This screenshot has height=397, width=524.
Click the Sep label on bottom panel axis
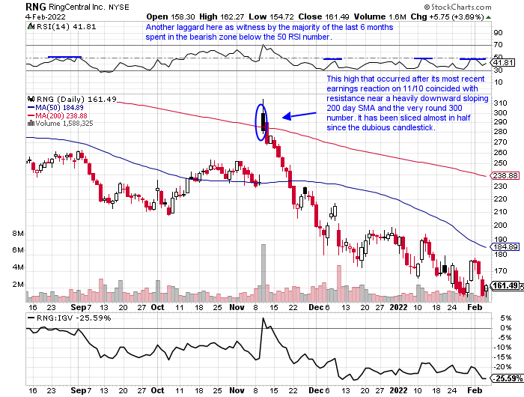click(79, 390)
